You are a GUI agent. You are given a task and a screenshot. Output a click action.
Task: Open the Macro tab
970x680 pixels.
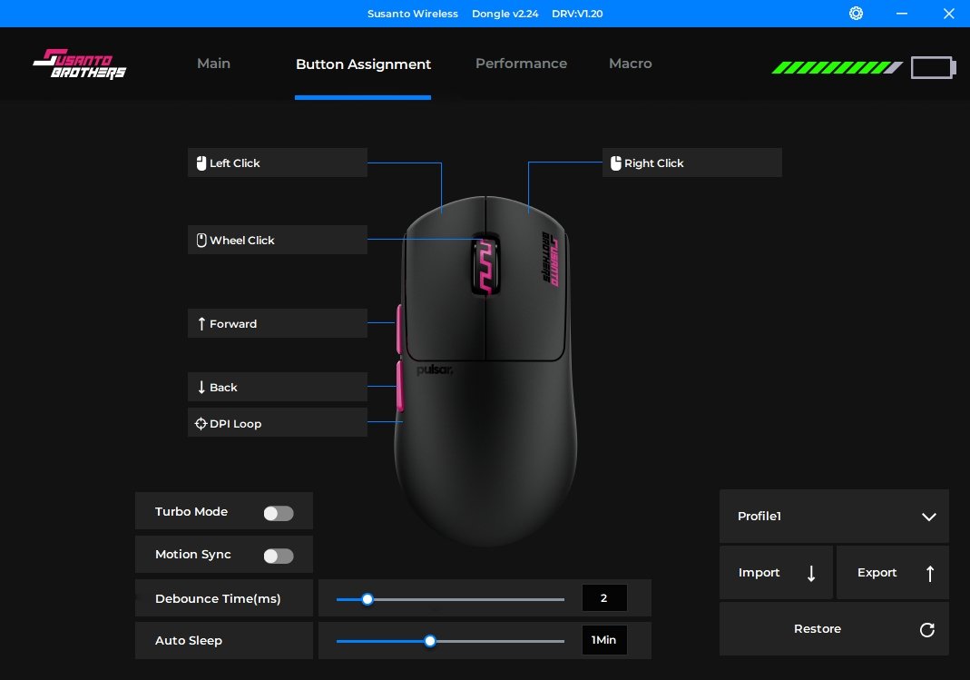tap(631, 64)
